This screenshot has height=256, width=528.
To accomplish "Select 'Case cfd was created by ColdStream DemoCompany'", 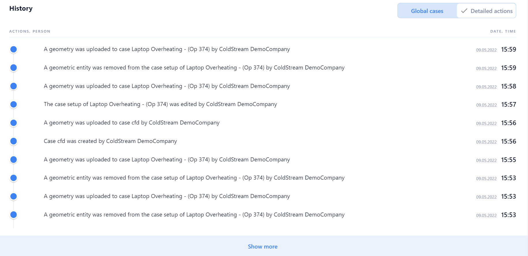I will [x=110, y=141].
